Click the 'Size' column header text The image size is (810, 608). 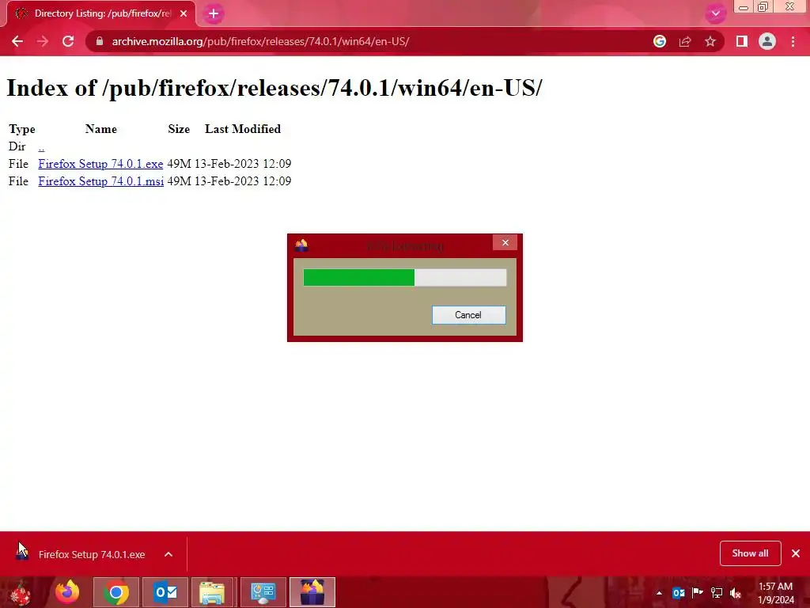[179, 129]
